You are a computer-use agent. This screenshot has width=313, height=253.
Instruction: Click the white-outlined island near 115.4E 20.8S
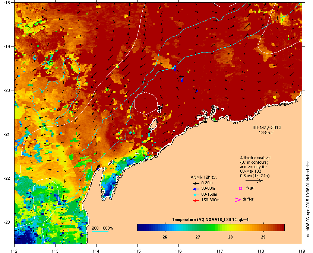(153, 125)
